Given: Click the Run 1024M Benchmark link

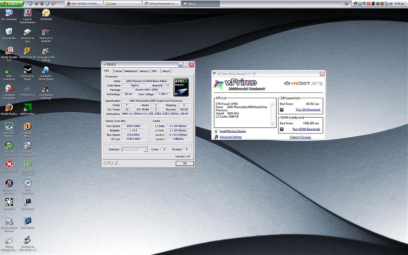Looking at the screenshot, I should 306,129.
